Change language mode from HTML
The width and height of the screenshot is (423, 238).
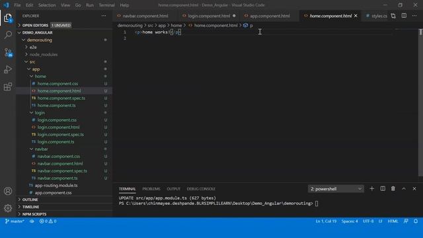(393, 221)
